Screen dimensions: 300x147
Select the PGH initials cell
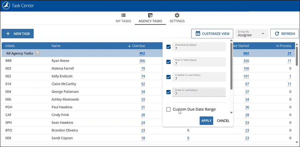[9, 107]
